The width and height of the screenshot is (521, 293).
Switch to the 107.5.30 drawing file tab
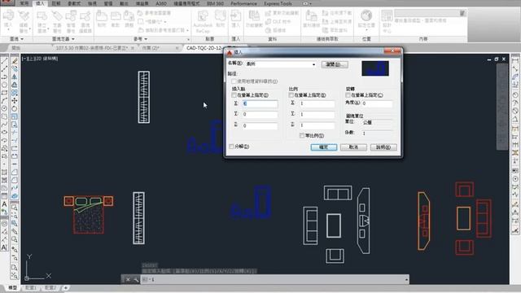coord(92,48)
